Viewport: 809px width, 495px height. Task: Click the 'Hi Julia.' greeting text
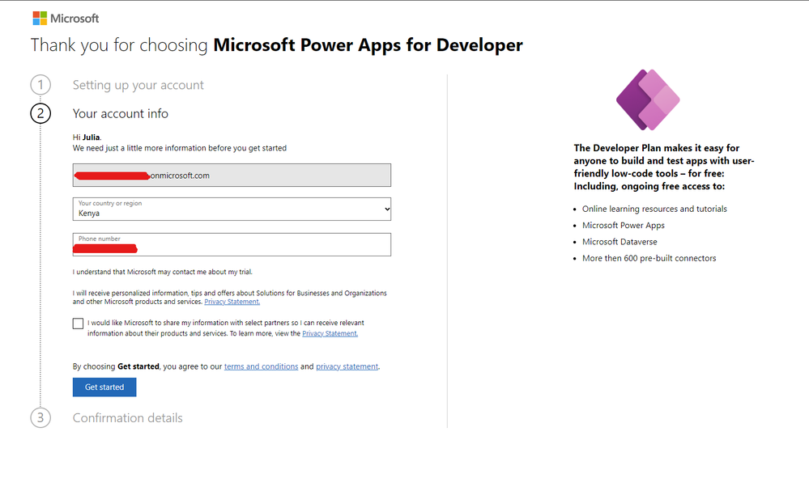(87, 137)
